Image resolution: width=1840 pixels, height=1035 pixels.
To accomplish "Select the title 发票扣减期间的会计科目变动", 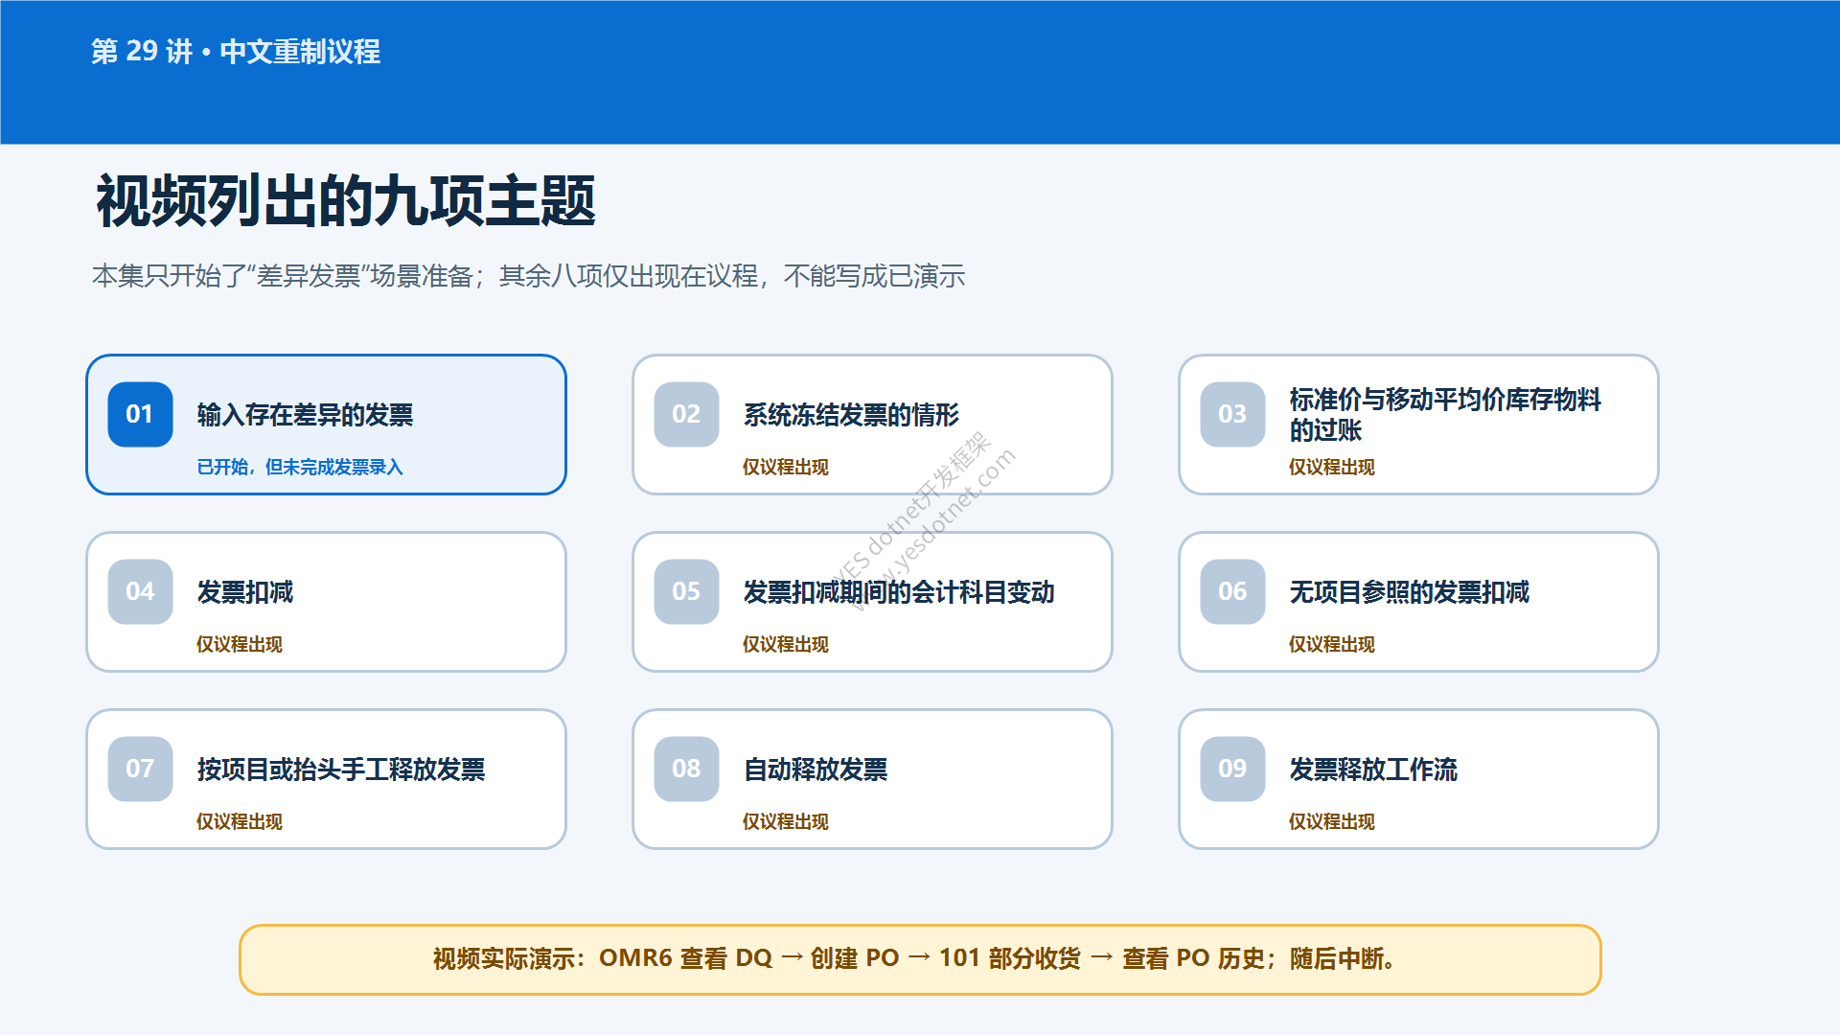I will [x=899, y=592].
